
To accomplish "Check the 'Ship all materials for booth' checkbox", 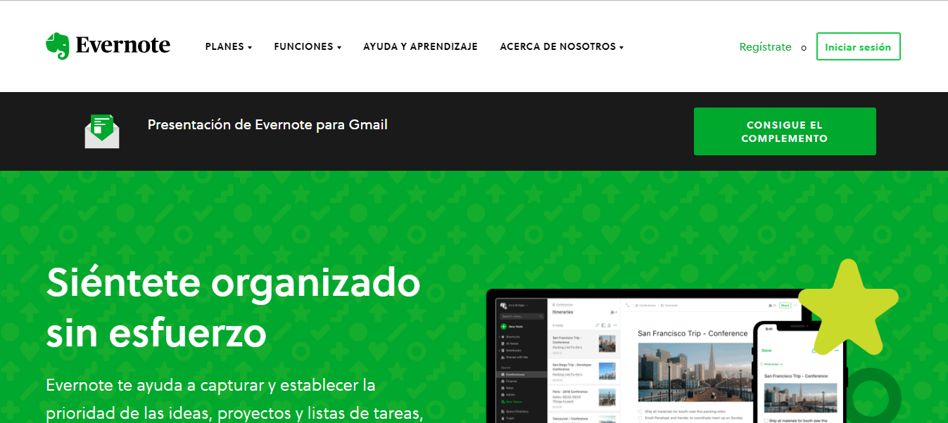I will pyautogui.click(x=640, y=411).
